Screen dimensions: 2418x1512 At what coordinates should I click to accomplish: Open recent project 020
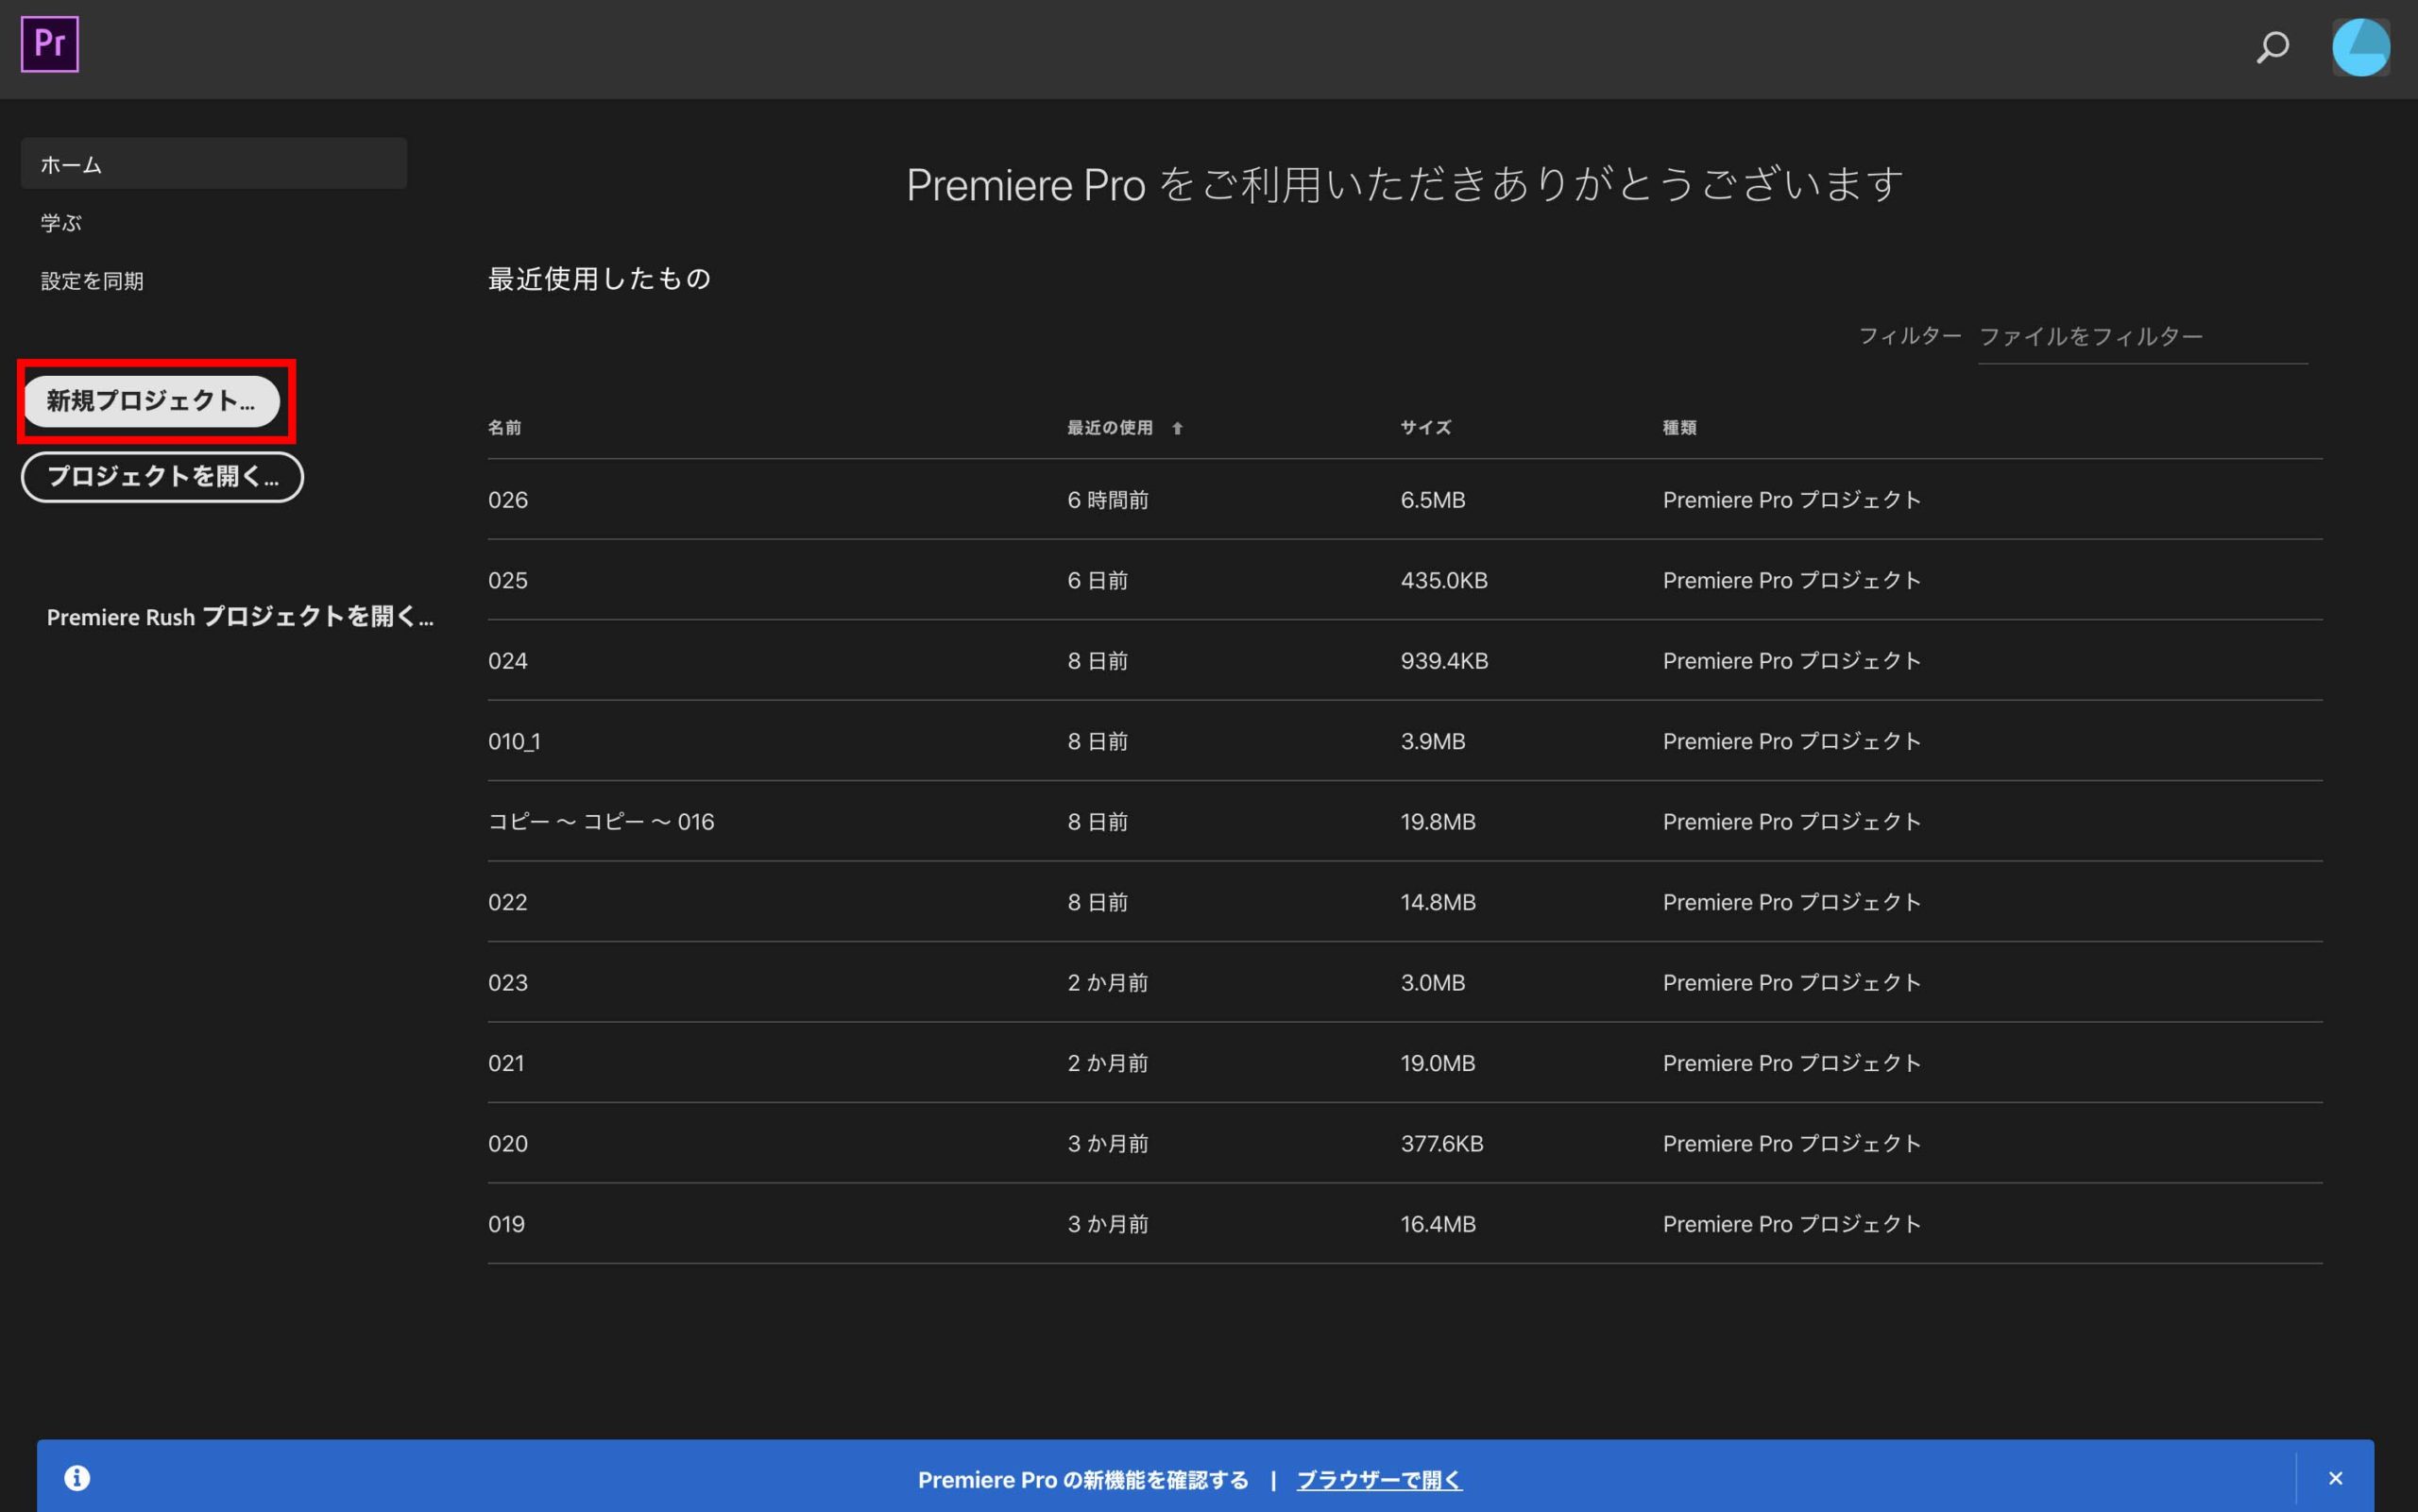(1404, 1144)
